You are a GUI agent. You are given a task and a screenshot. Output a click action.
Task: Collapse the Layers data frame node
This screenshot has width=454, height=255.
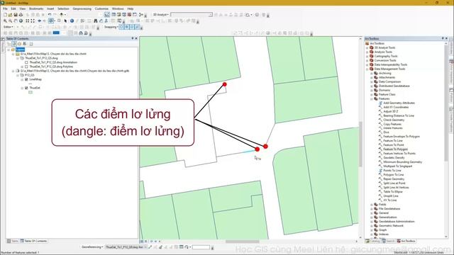point(9,50)
